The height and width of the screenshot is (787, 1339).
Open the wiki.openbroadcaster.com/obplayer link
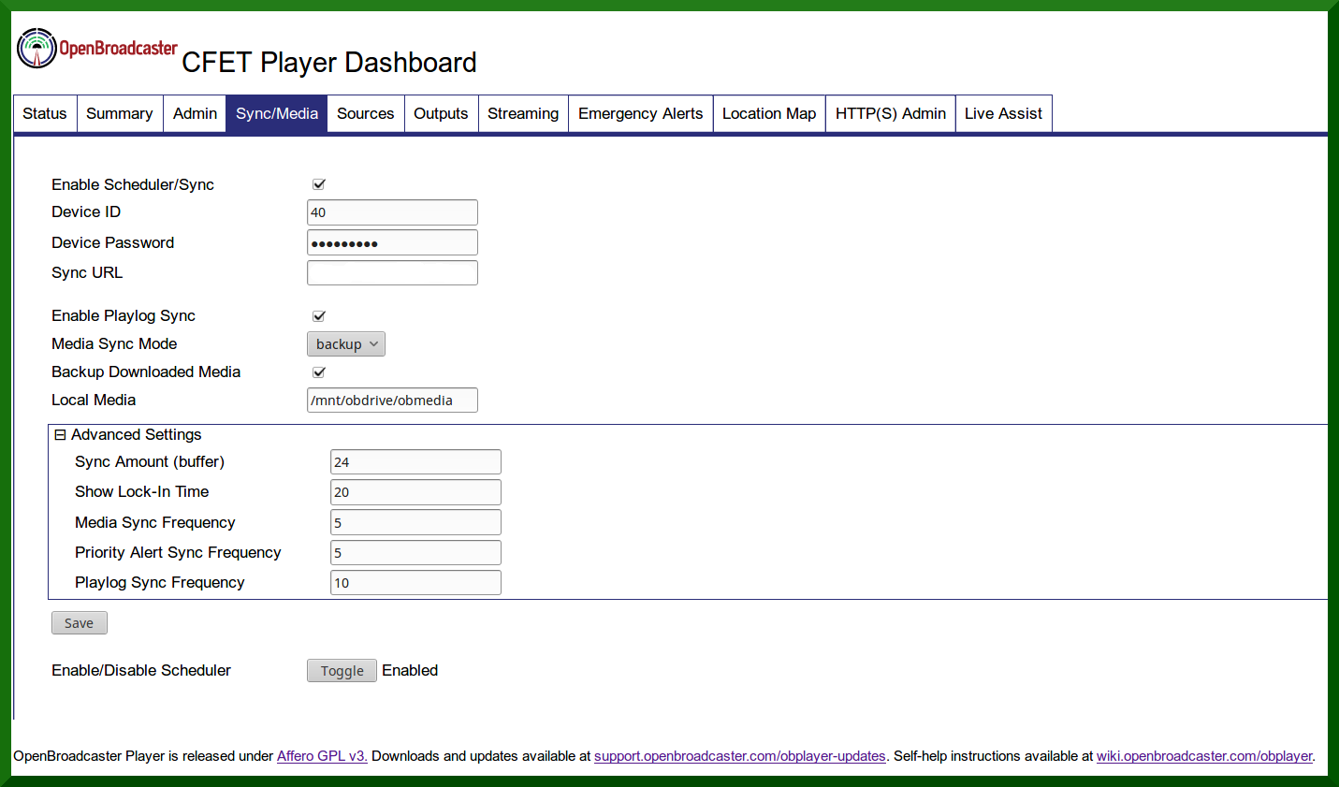[1204, 756]
